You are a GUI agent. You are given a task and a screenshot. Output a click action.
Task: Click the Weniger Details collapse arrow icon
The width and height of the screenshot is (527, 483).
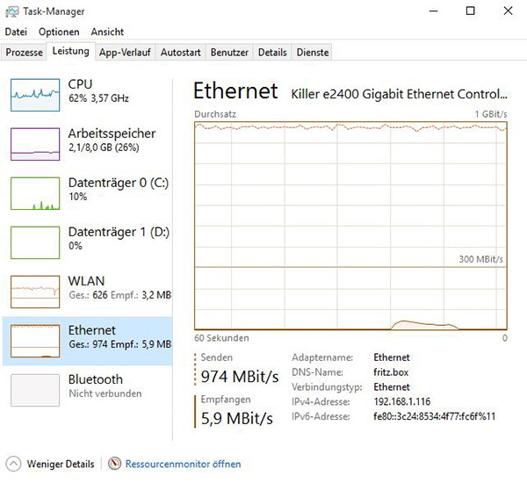point(13,464)
